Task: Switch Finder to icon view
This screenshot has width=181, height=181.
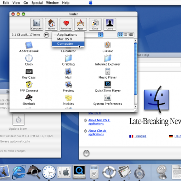Action: 120,35
